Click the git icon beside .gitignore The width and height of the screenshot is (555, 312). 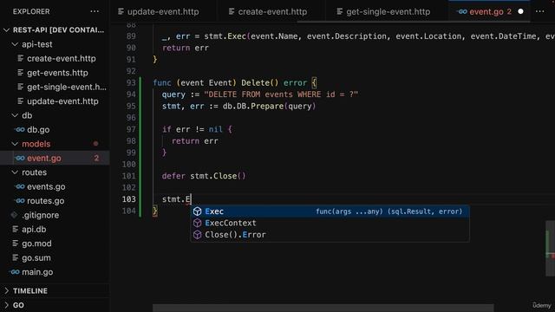tap(14, 215)
